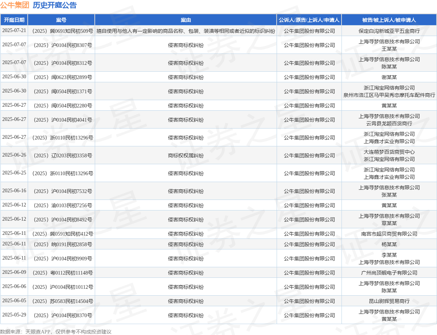Click defendant 昆山尉辉贸易商行
Screen dimensions: 437x335
(x=389, y=301)
